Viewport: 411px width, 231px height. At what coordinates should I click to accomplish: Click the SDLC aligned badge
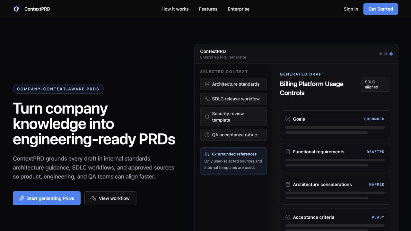coord(375,84)
